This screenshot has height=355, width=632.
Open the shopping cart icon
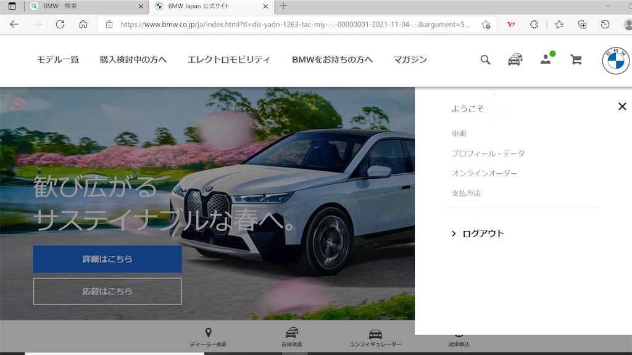tap(576, 60)
